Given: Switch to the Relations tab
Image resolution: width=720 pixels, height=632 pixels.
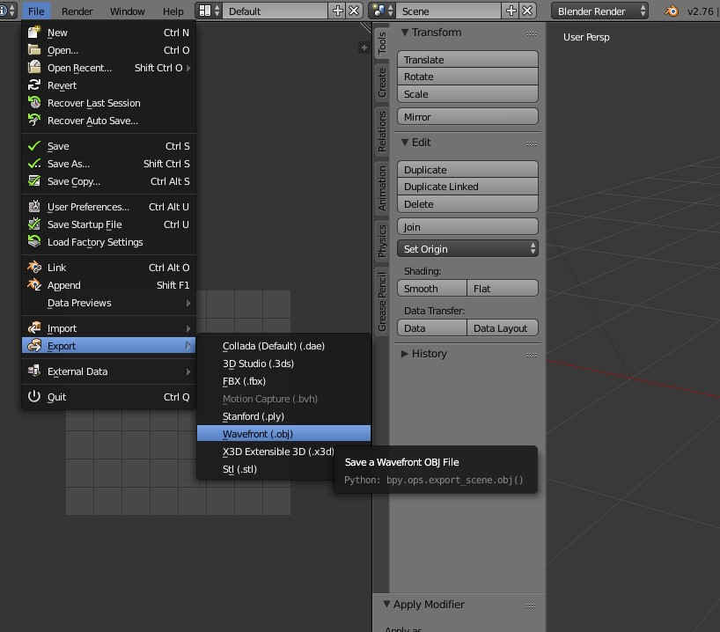Looking at the screenshot, I should point(382,132).
